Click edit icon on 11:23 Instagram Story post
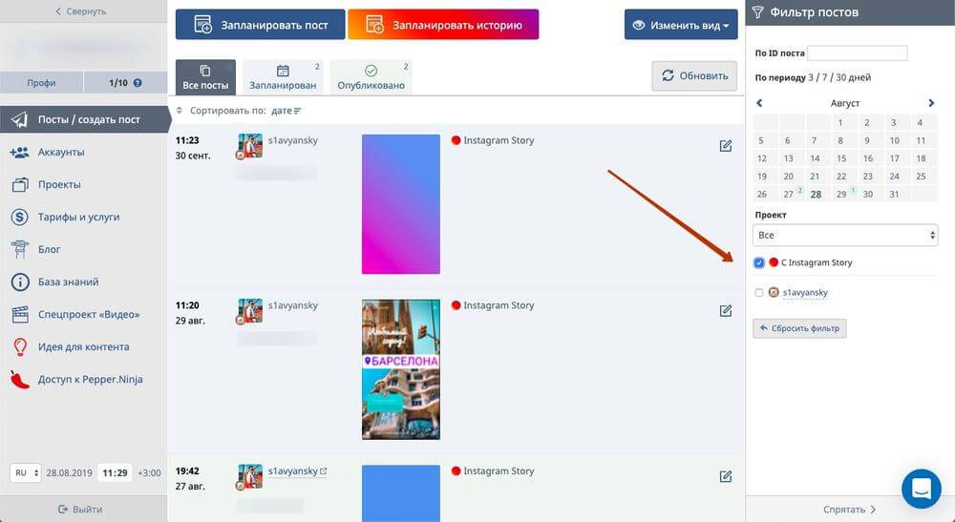Image resolution: width=955 pixels, height=522 pixels. tap(726, 145)
